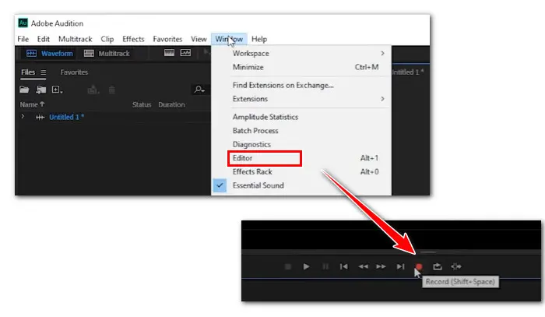Move playhead to next marker
This screenshot has width=545, height=317.
pos(400,266)
